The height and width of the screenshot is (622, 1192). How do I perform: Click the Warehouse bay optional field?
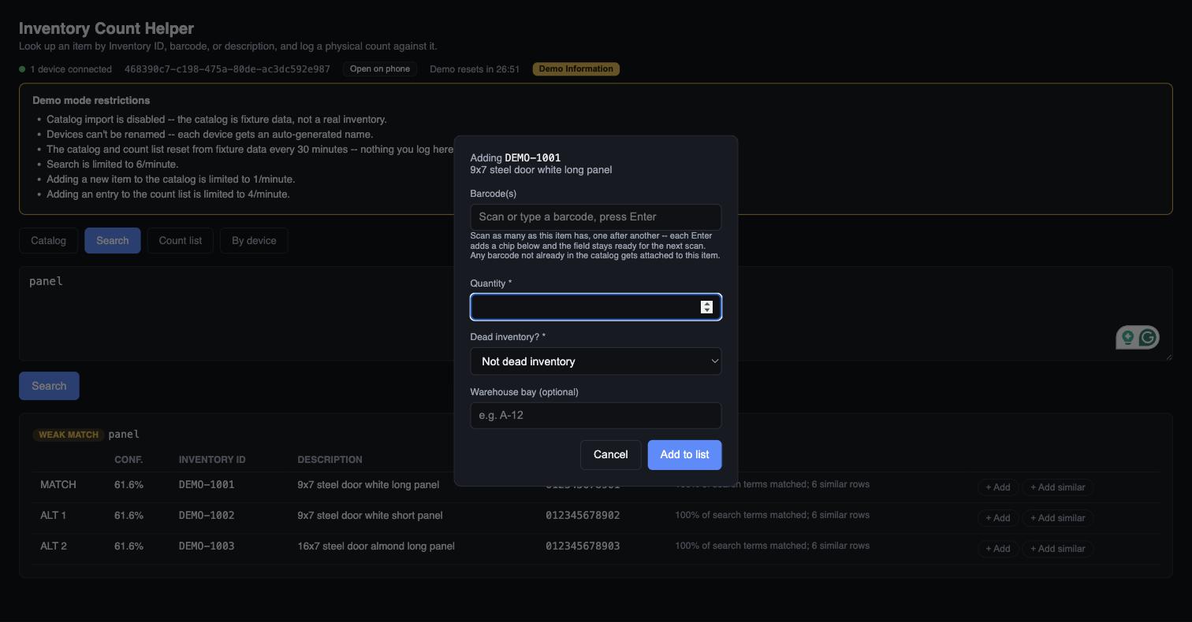coord(595,416)
